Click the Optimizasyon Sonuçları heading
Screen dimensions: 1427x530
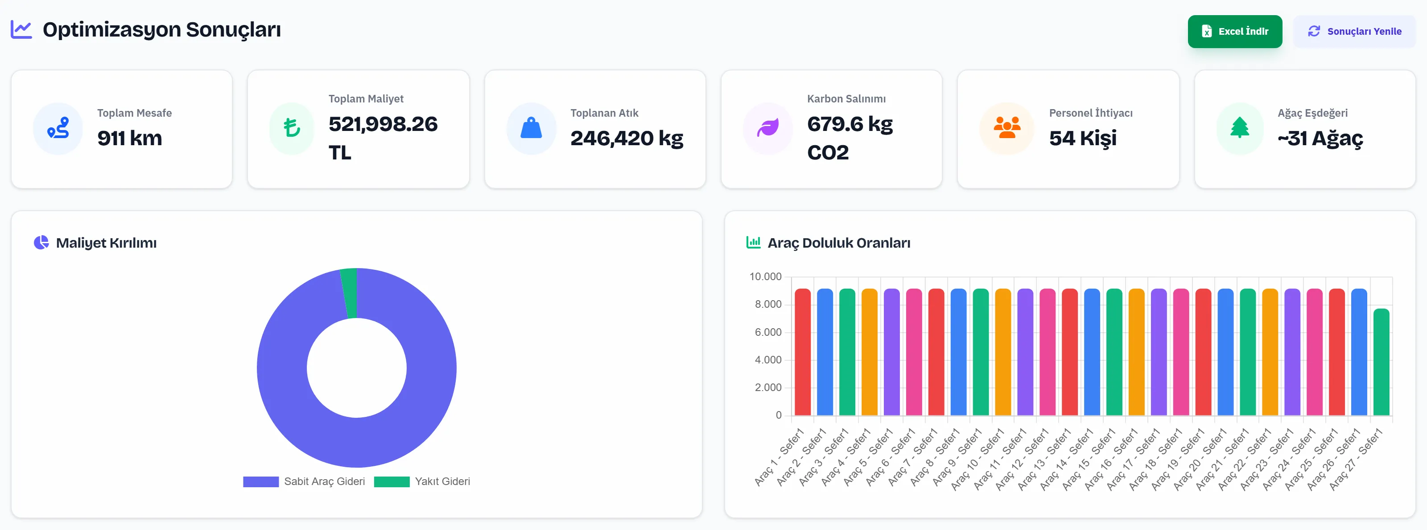click(161, 30)
